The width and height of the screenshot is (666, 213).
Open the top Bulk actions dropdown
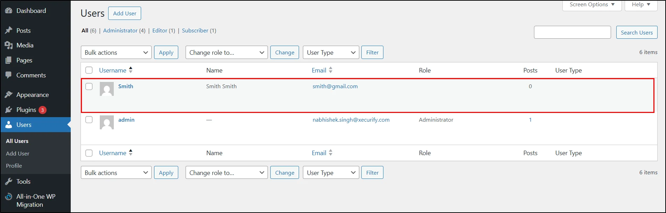pyautogui.click(x=116, y=53)
